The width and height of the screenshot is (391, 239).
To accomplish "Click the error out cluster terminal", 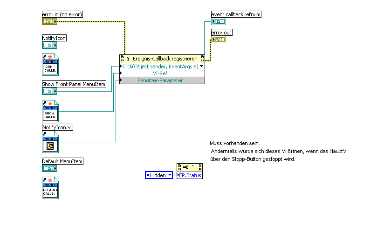I will point(219,40).
